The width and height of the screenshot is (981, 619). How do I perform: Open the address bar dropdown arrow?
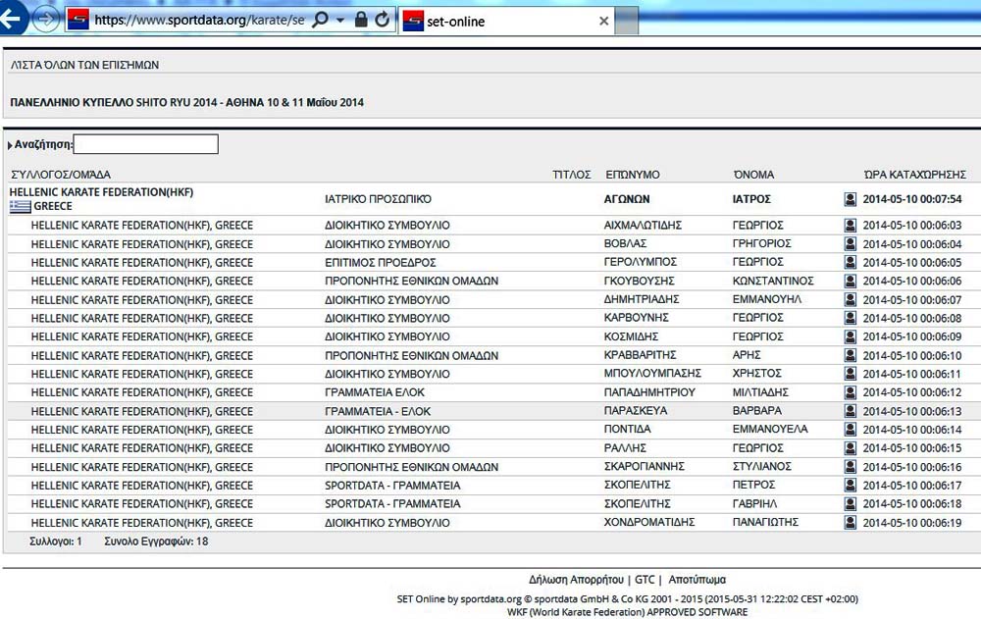[339, 21]
